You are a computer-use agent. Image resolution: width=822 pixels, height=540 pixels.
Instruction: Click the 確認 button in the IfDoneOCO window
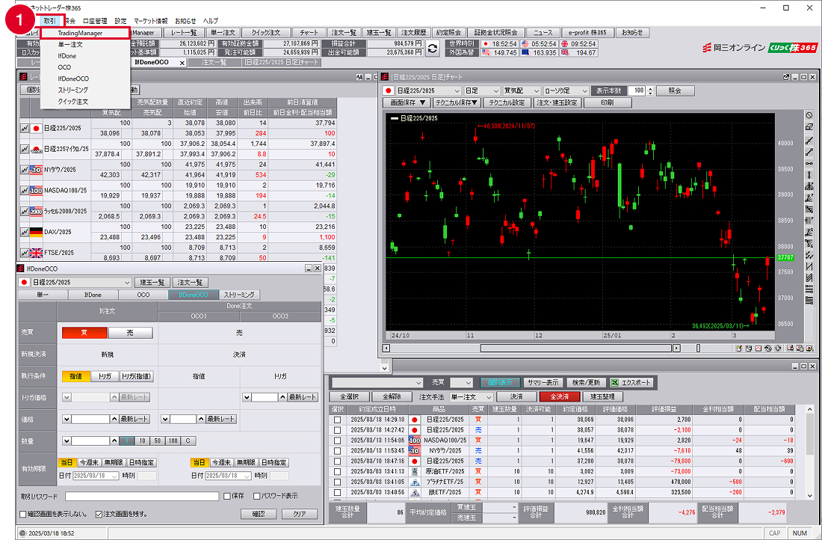(x=259, y=514)
